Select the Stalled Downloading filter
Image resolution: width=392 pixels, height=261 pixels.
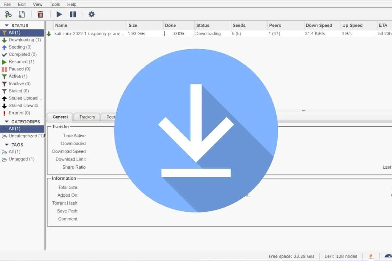tap(22, 105)
